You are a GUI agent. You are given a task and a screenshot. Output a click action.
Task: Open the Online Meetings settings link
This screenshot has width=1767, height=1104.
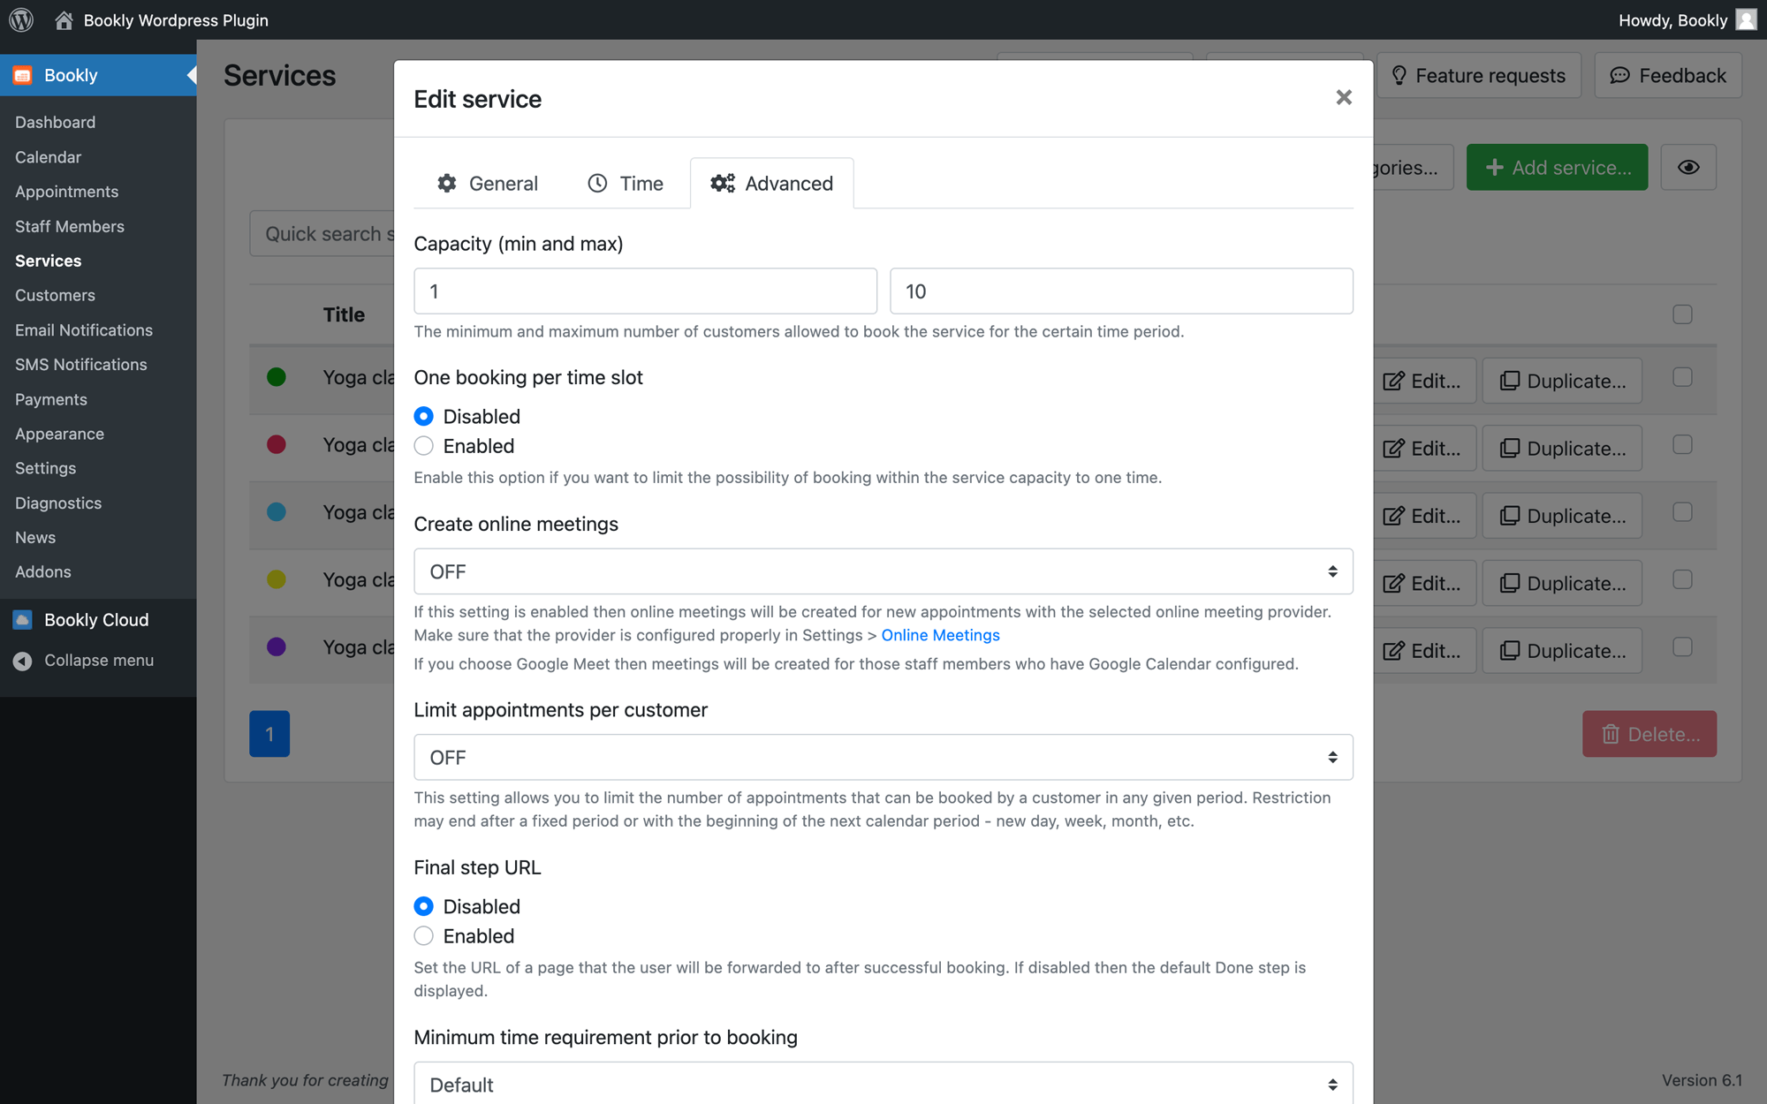(940, 635)
